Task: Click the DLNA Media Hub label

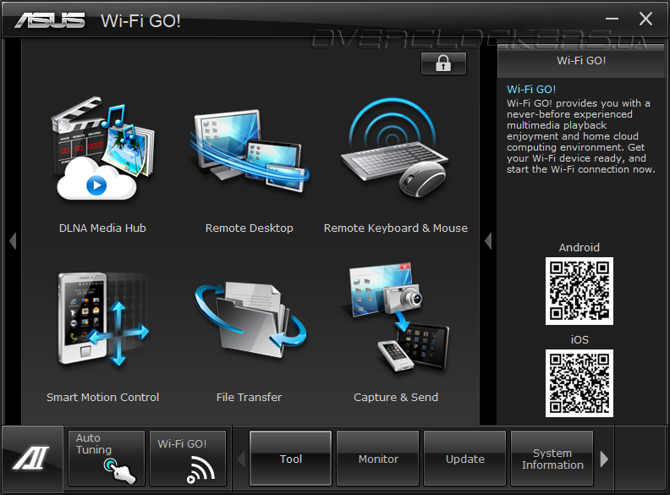Action: click(102, 228)
